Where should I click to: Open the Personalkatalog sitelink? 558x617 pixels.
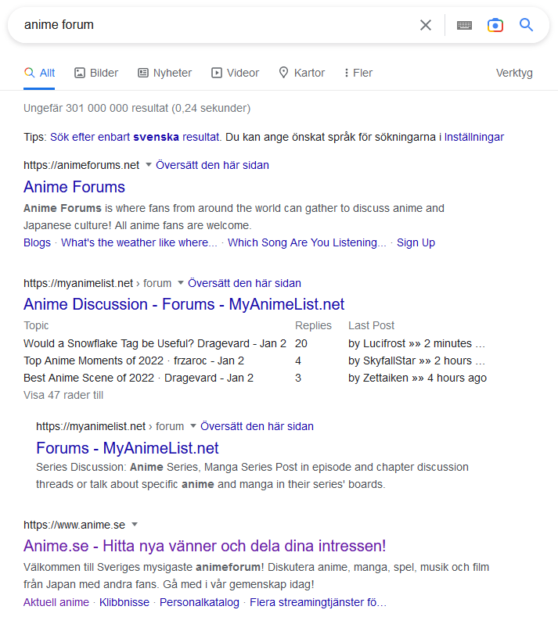pyautogui.click(x=200, y=602)
